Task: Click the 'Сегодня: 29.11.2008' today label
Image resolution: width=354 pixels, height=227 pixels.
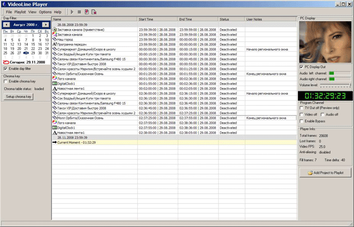Action: [27, 62]
